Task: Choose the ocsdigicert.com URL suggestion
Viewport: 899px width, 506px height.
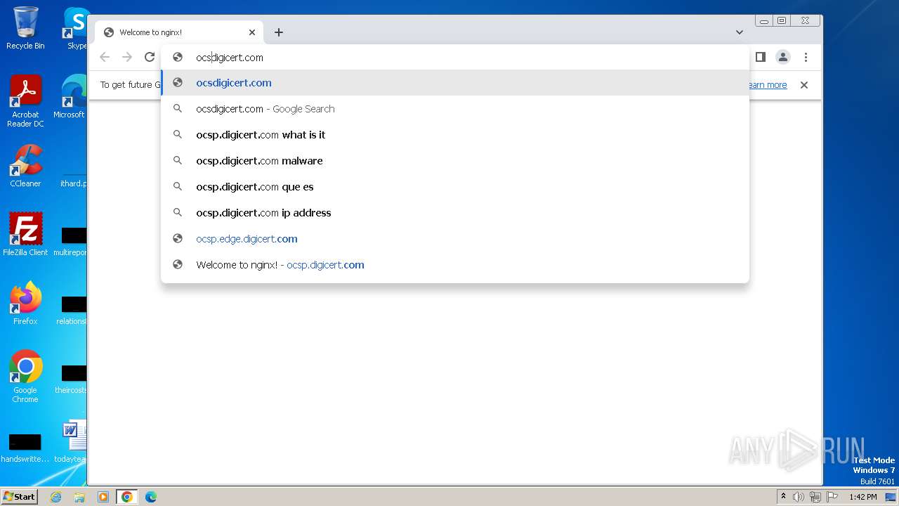Action: point(455,83)
